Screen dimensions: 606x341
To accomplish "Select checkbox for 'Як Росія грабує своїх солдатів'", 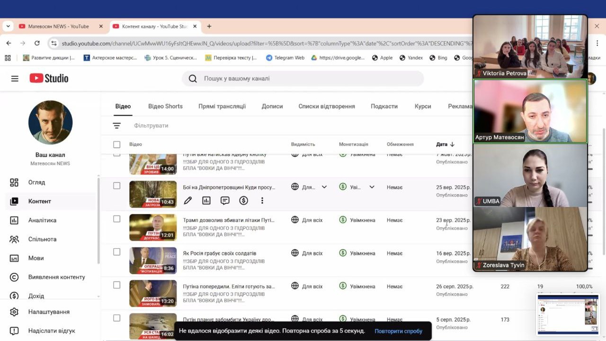I will 117,252.
